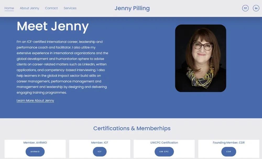Follow the Learn More About Jenny link
This screenshot has width=262, height=159.
pyautogui.click(x=35, y=100)
